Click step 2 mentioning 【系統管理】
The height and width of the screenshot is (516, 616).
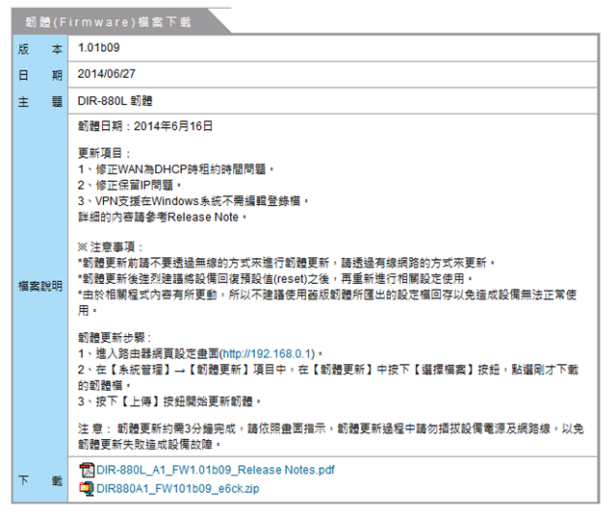328,377
